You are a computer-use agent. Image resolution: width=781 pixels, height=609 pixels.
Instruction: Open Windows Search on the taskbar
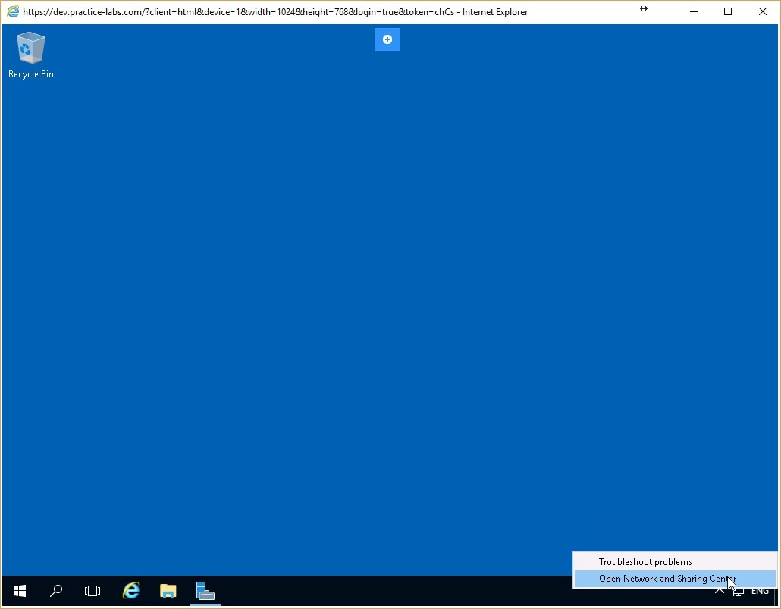click(x=55, y=591)
